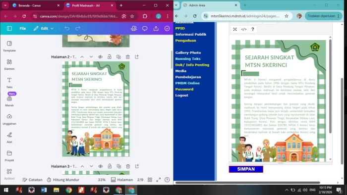Screen dimensions: 347x195
Task: Open the Unggahan uploads panel
Action: pos(9,119)
